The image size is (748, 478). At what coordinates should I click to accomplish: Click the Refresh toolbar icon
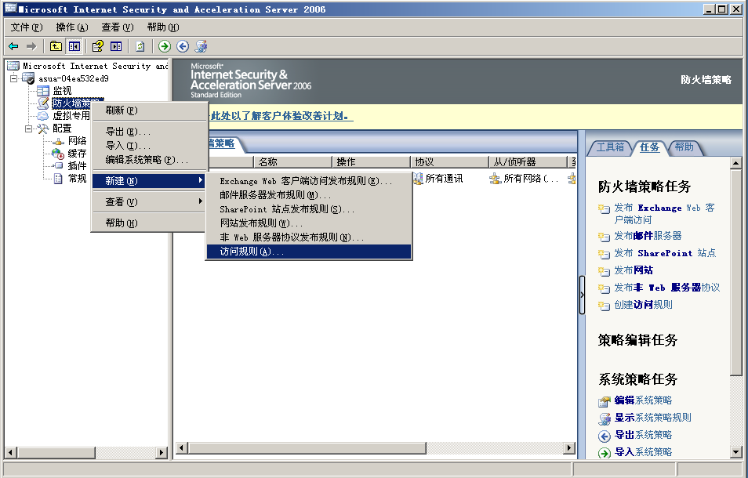(140, 46)
